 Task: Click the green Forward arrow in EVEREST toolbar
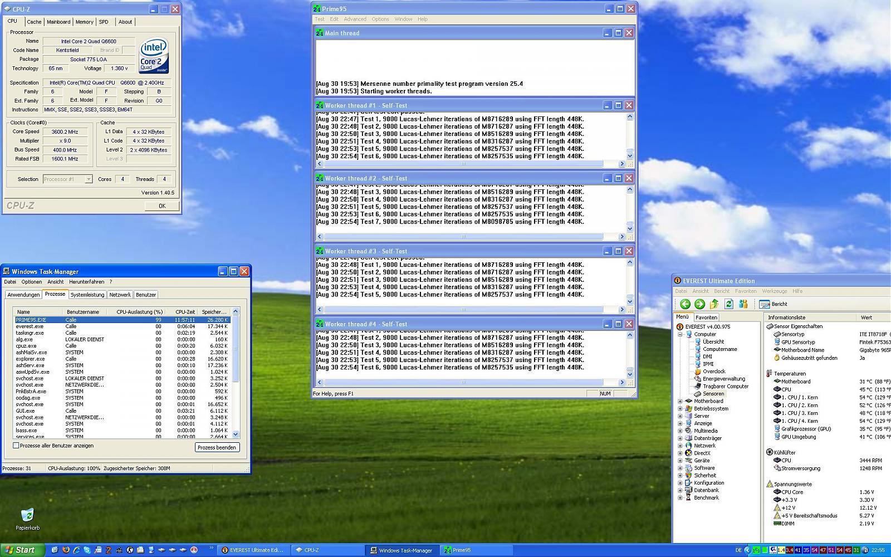pyautogui.click(x=699, y=304)
